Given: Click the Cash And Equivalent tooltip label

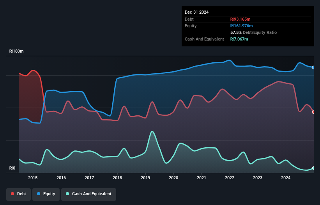Looking at the screenshot, I should 204,39.
